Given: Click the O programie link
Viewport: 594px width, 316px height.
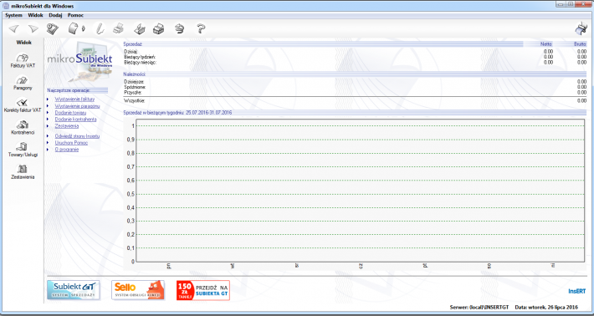Looking at the screenshot, I should coord(67,150).
